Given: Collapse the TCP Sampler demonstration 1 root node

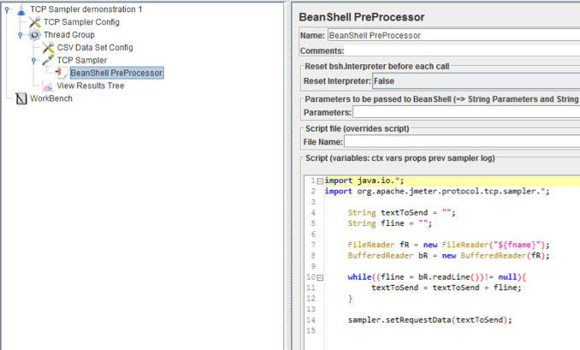Looking at the screenshot, I should click(x=7, y=9).
